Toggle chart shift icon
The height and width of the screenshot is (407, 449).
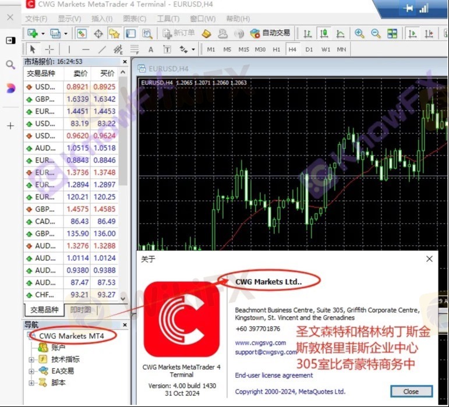pos(429,34)
